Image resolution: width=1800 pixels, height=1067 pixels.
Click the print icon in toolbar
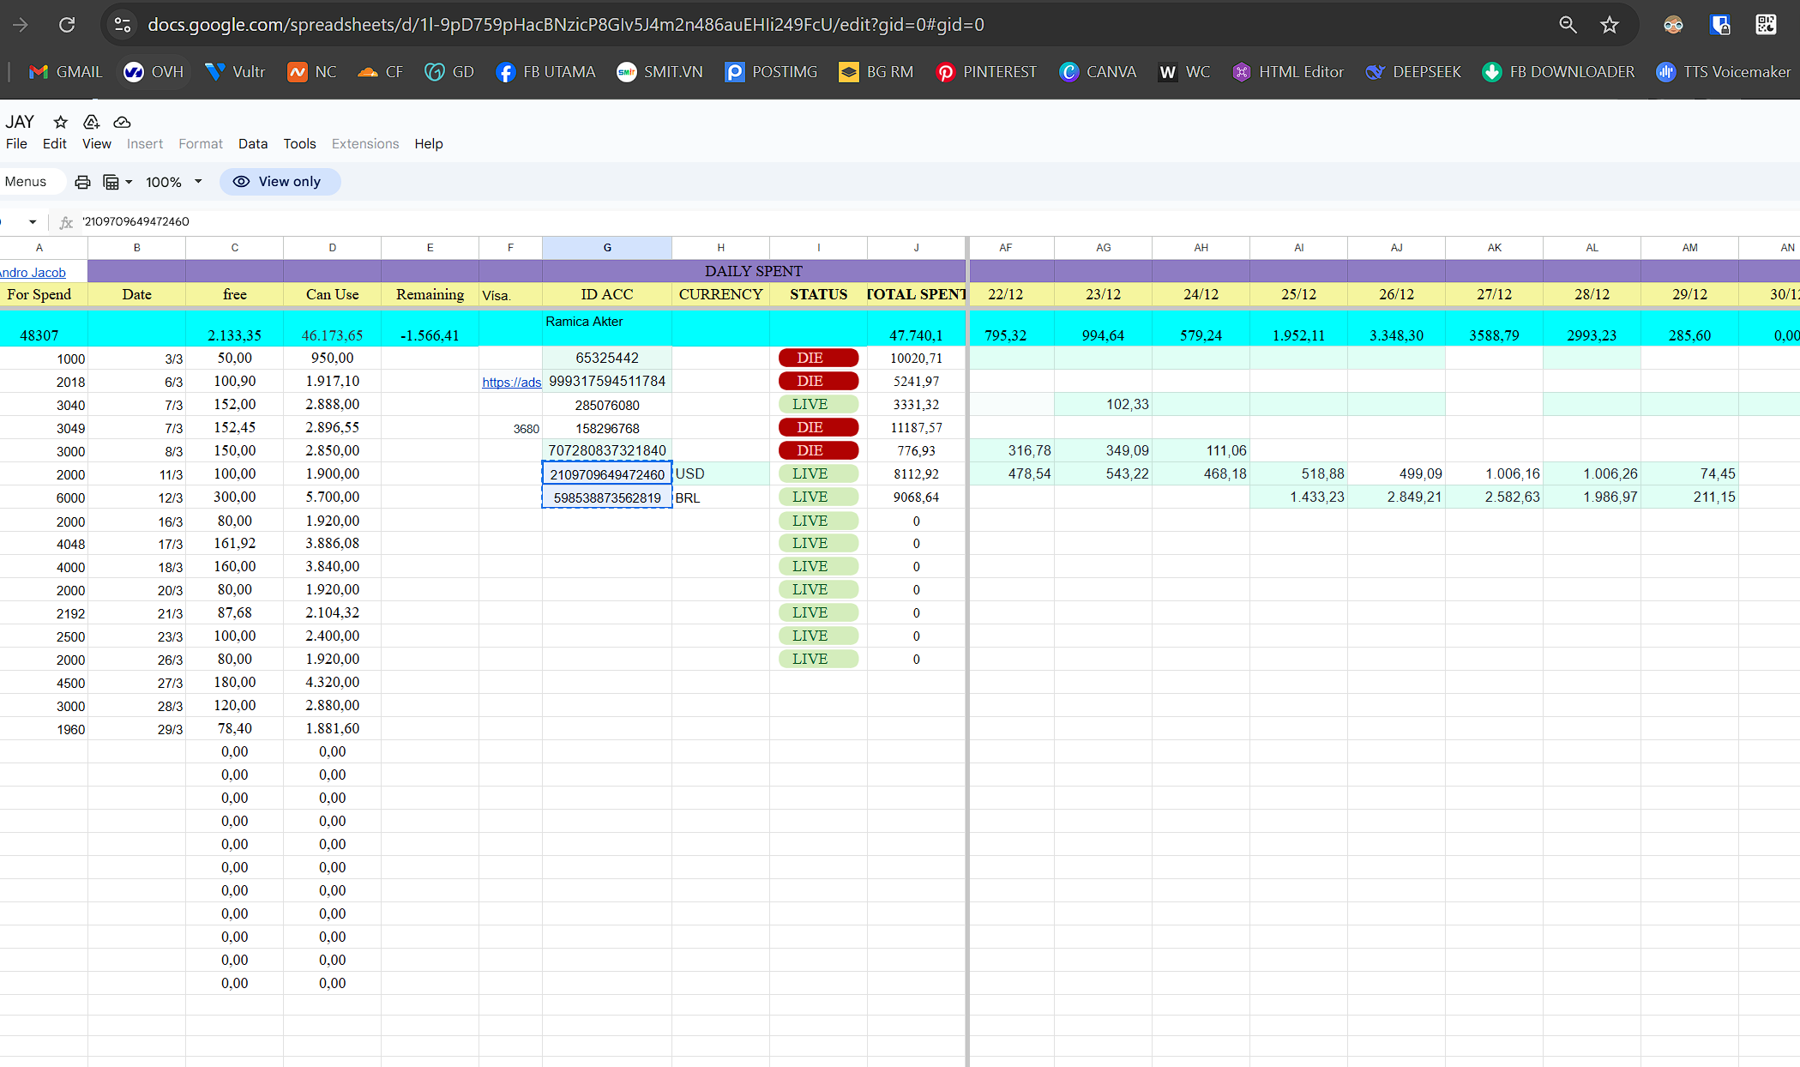pyautogui.click(x=82, y=182)
